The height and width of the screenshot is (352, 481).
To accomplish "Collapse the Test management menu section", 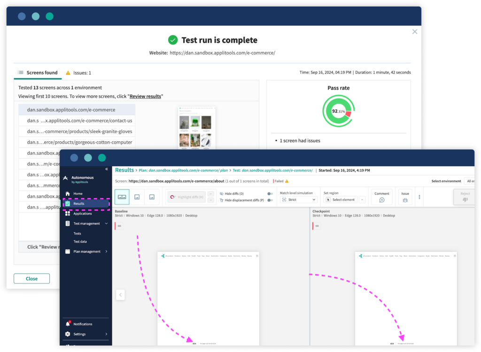I will pyautogui.click(x=106, y=223).
